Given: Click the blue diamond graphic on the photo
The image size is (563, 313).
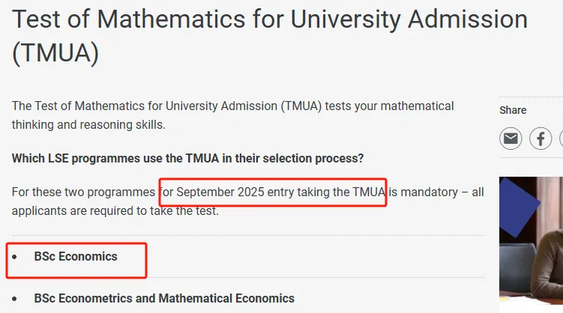Looking at the screenshot, I should click(517, 207).
